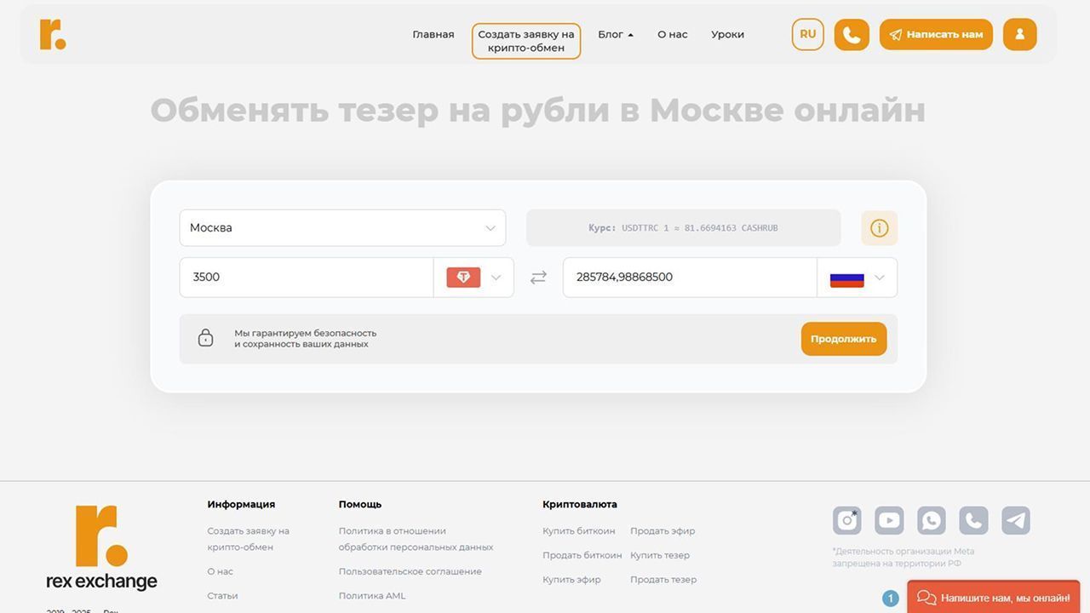Expand the Москва city dropdown
Image resolution: width=1090 pixels, height=613 pixels.
coord(342,228)
